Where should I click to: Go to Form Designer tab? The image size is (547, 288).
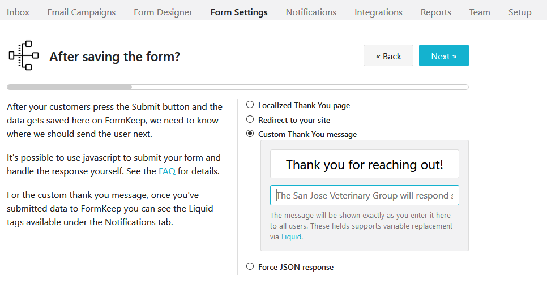coord(163,12)
